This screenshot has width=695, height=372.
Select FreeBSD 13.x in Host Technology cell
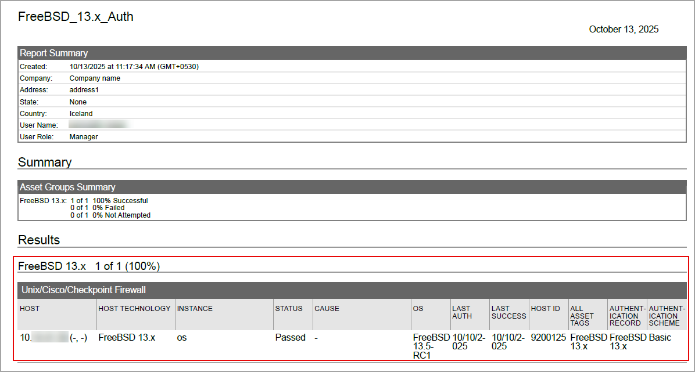point(127,338)
